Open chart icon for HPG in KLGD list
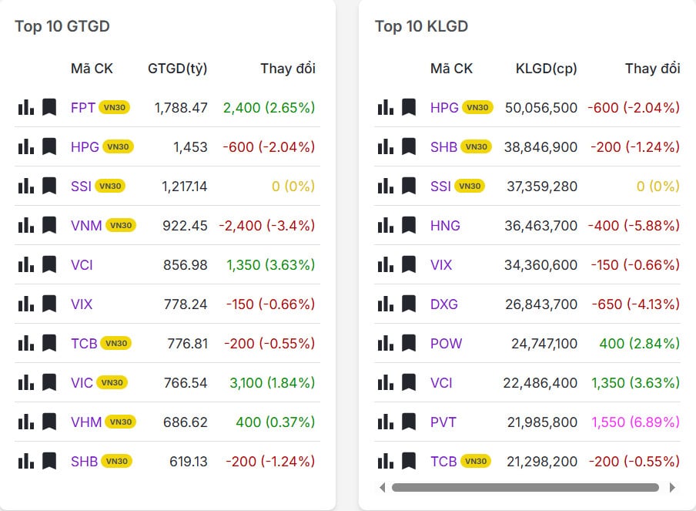 (x=385, y=107)
